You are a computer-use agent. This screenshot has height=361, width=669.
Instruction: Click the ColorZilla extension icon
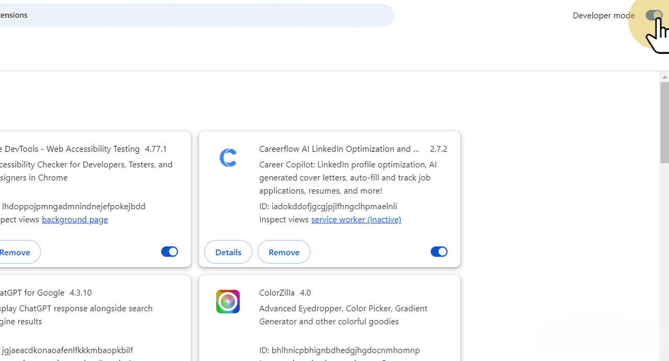pyautogui.click(x=228, y=301)
